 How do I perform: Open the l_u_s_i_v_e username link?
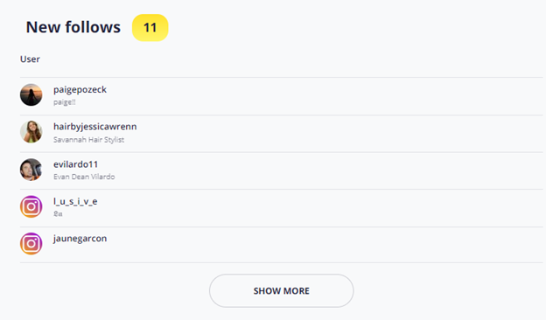[75, 201]
